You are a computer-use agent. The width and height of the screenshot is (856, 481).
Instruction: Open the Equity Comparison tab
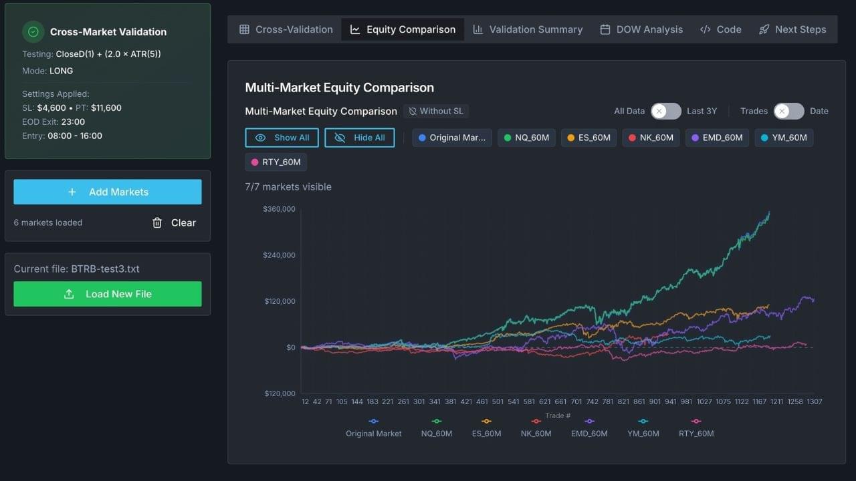(x=403, y=29)
